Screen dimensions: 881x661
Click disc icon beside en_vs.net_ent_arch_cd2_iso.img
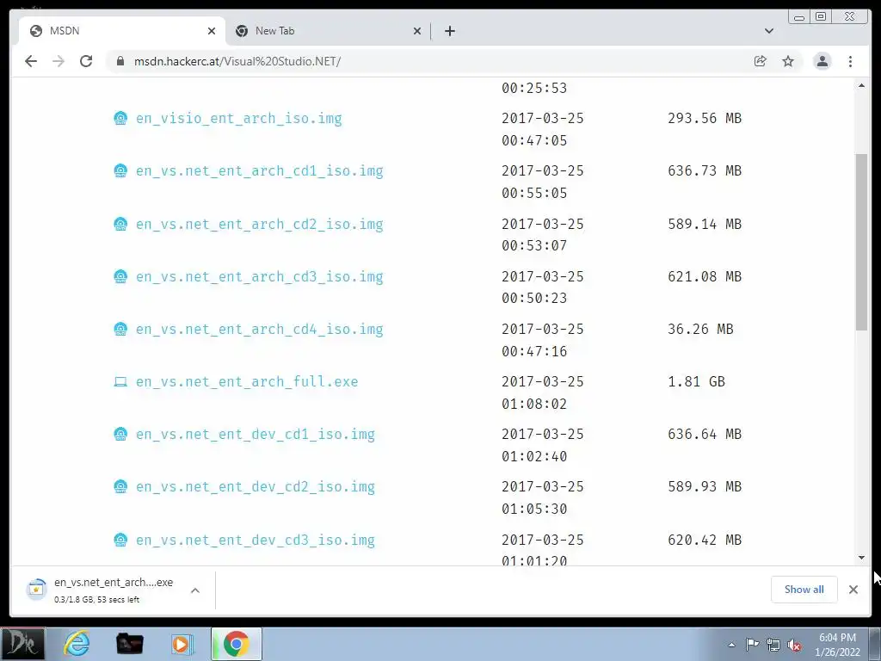(x=120, y=224)
